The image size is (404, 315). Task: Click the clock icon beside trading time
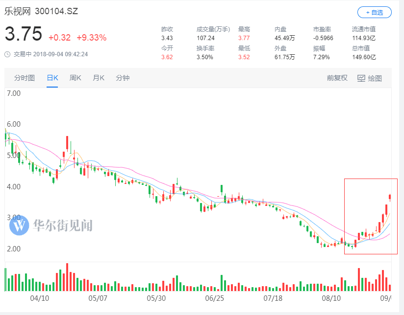click(7, 54)
